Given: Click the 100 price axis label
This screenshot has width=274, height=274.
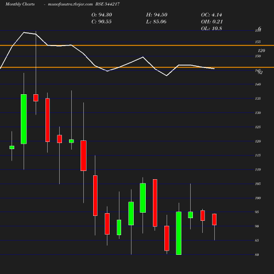Looking at the screenshot, I should pos(258,198).
